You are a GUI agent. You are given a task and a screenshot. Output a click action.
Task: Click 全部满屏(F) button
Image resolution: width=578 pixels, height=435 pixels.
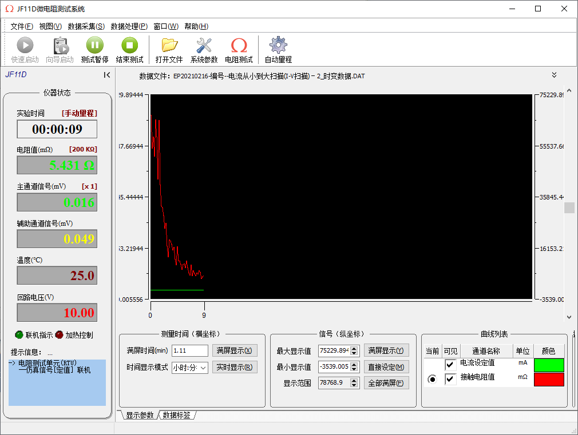[x=386, y=383]
